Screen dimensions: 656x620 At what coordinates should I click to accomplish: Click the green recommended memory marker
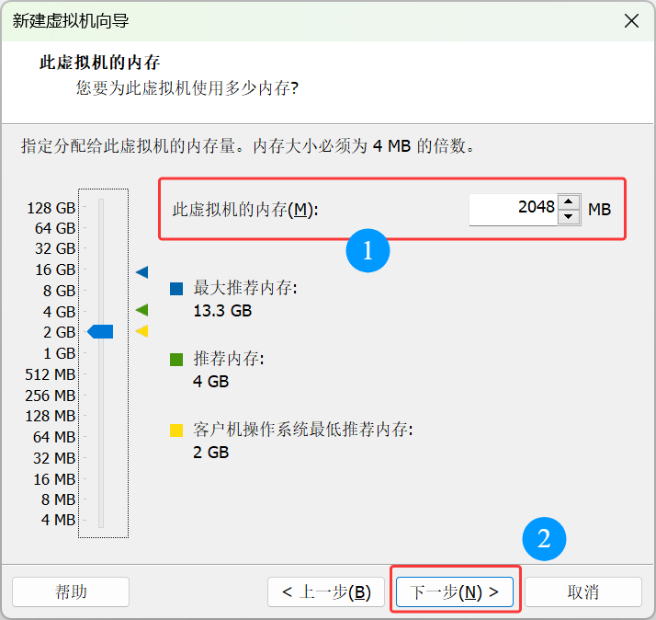pos(142,310)
